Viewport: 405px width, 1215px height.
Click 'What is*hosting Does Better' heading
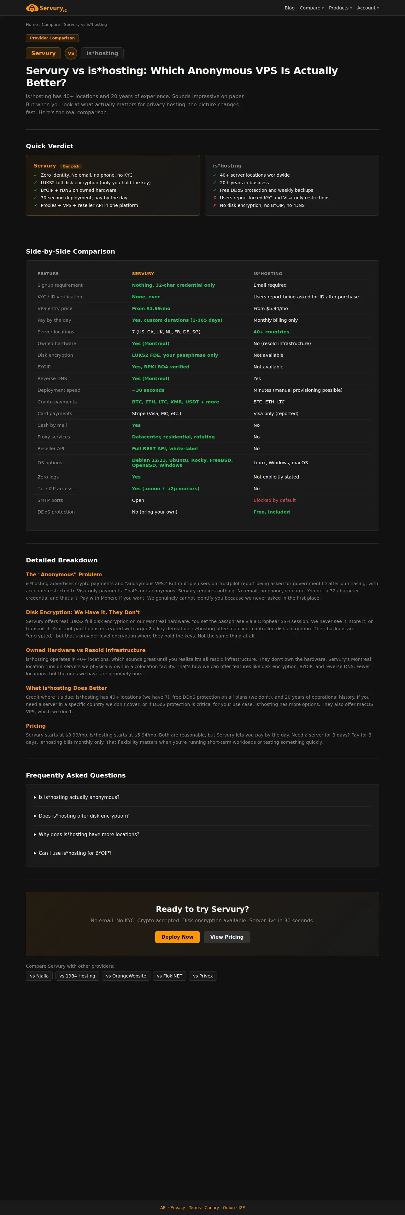[67, 688]
